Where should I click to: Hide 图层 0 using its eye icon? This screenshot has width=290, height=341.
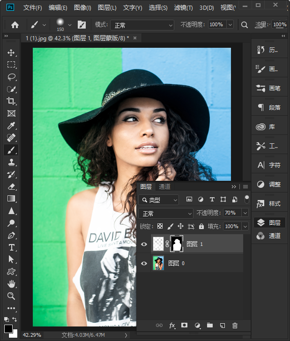click(x=144, y=263)
